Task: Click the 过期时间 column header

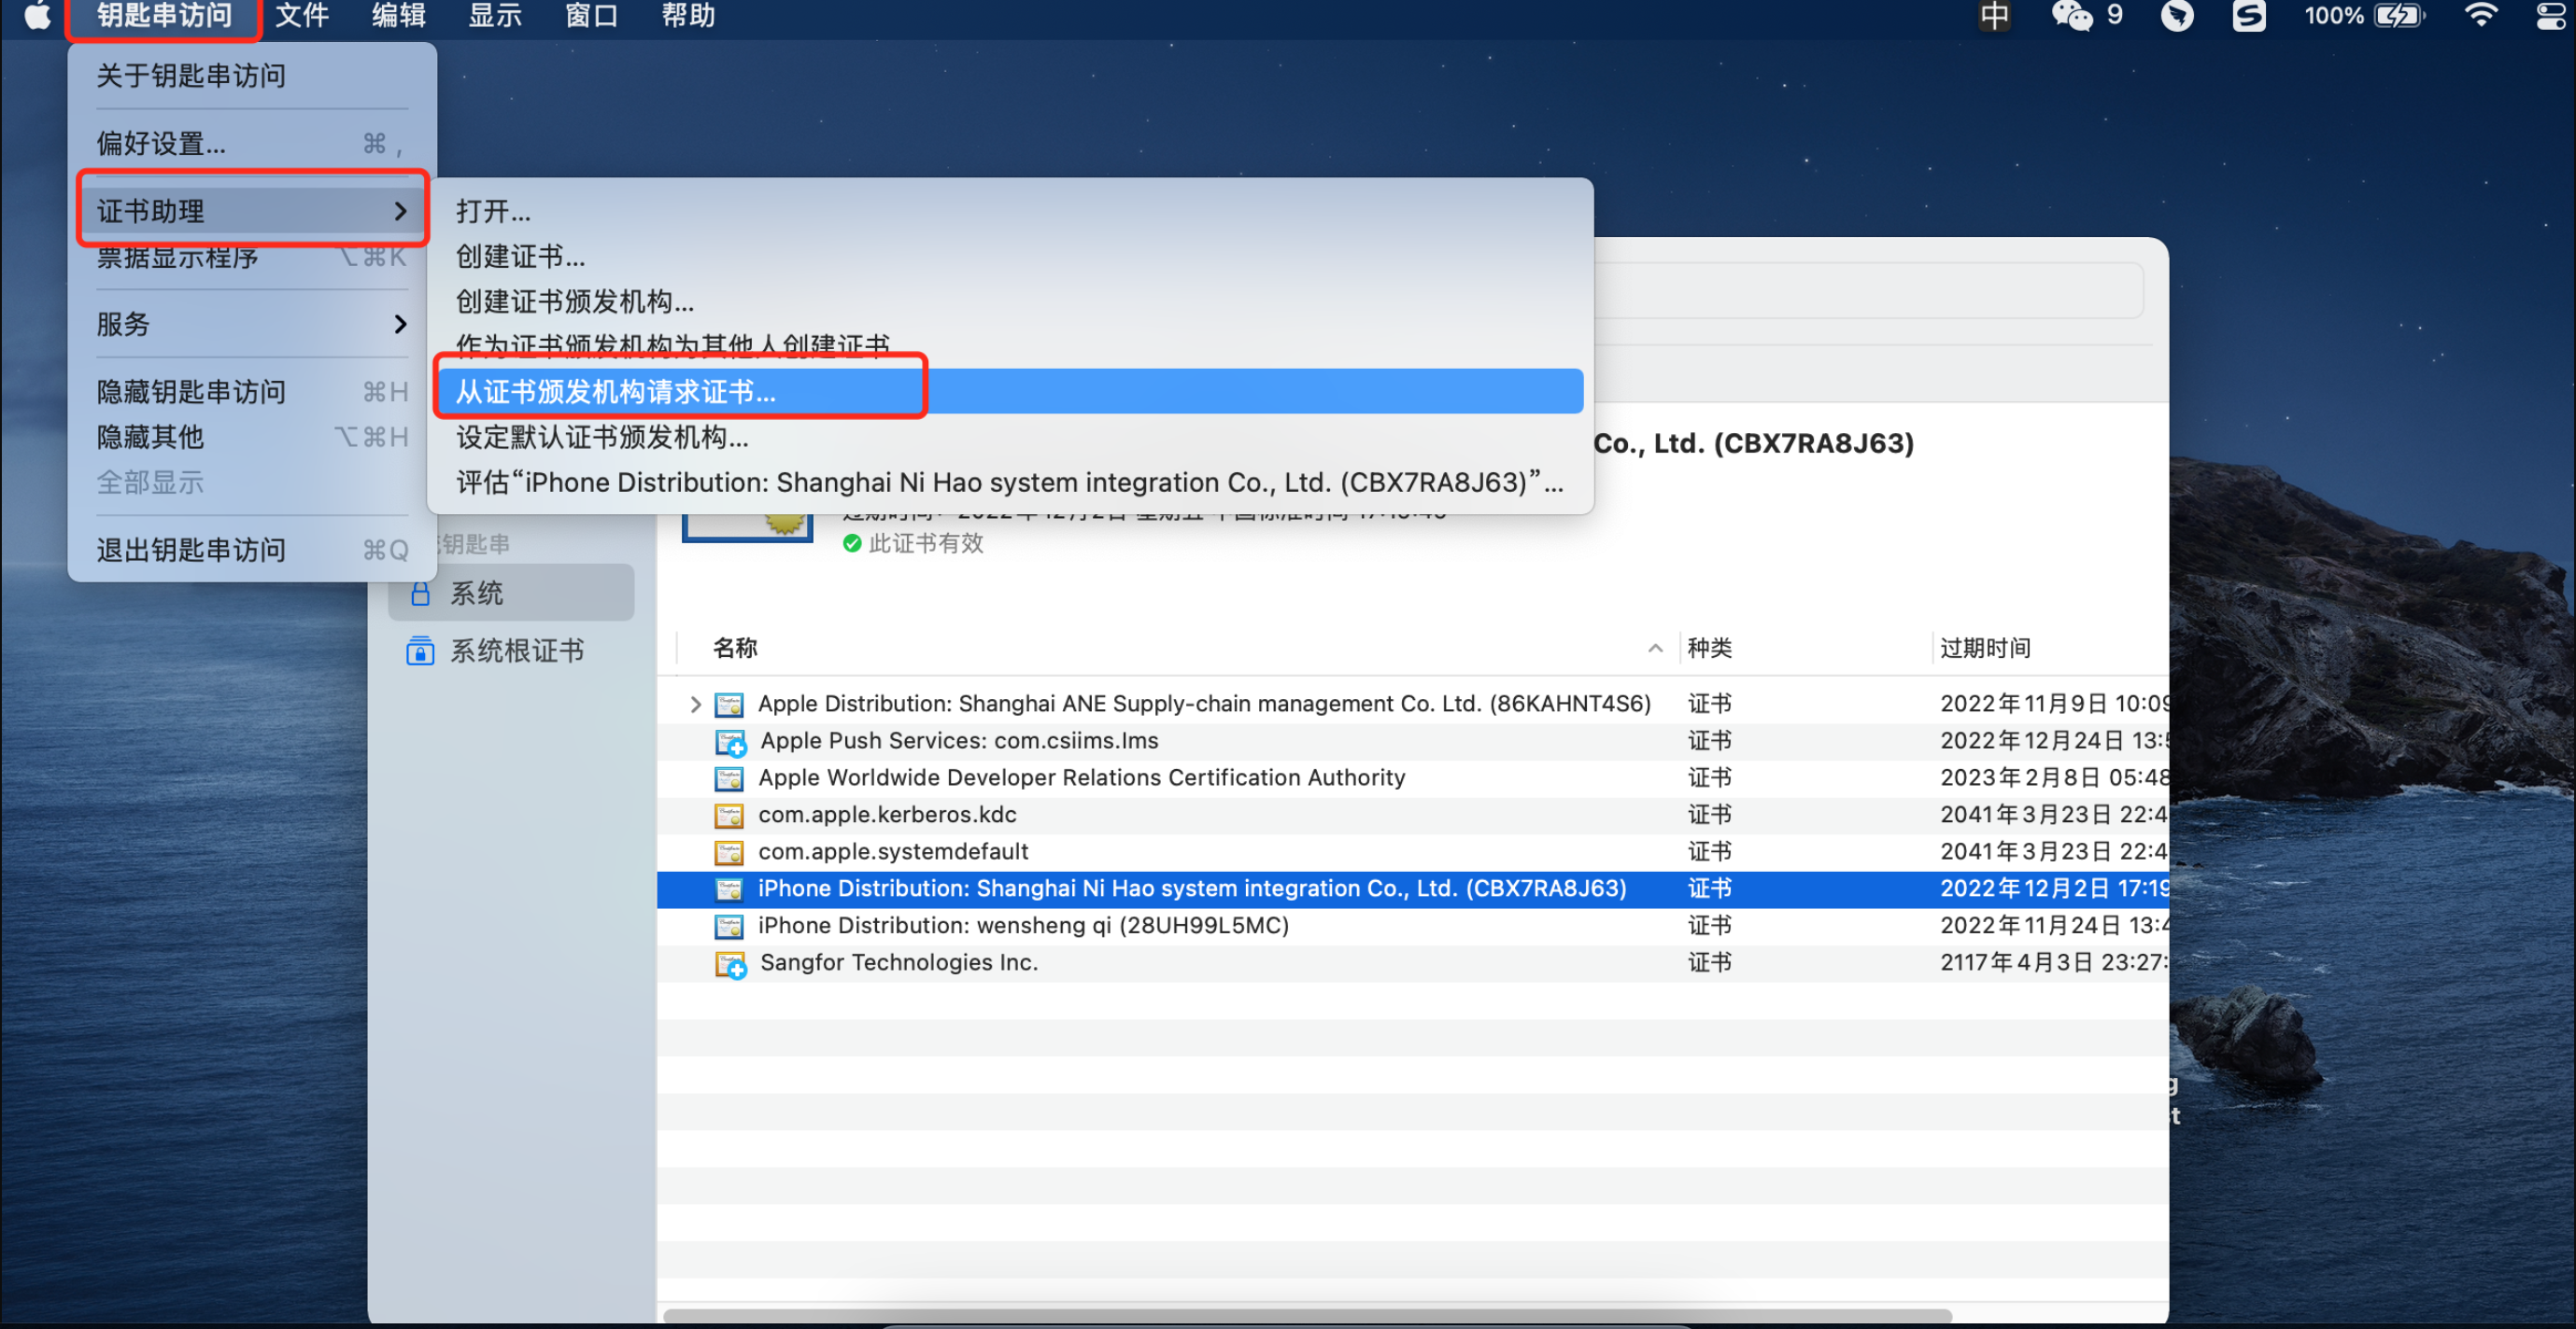Action: (x=1984, y=649)
